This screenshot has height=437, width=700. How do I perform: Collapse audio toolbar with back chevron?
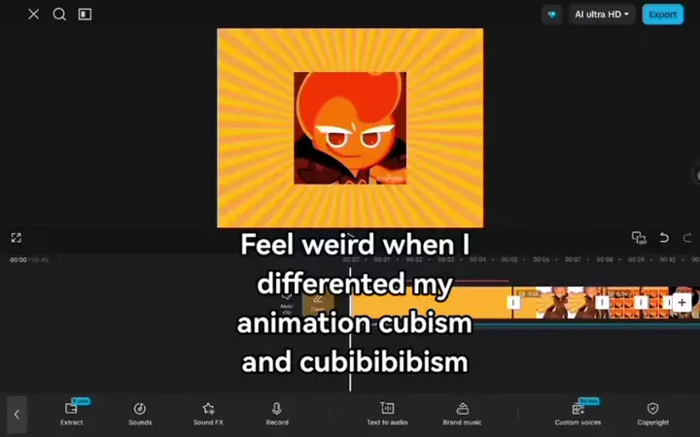coord(17,415)
